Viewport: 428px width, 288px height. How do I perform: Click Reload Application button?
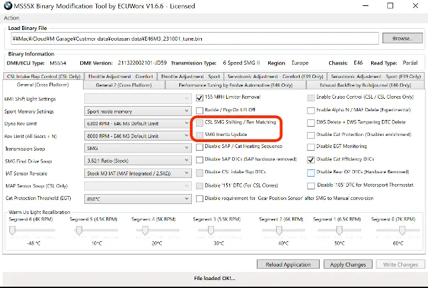pos(288,264)
